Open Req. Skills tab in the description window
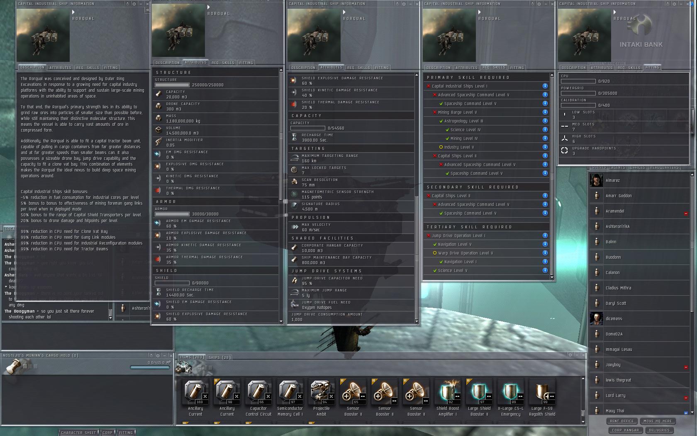Screen dimensions: 697x436 coord(88,68)
